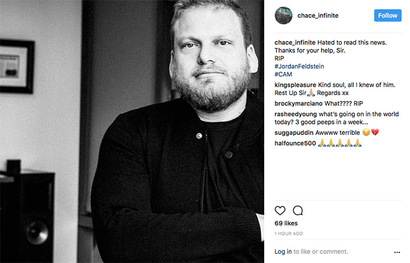
Task: Like the post with heart icon
Action: (280, 211)
